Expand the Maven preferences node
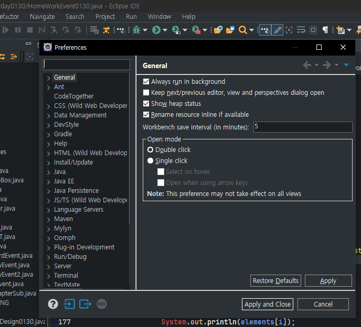The width and height of the screenshot is (361, 327). (x=48, y=220)
